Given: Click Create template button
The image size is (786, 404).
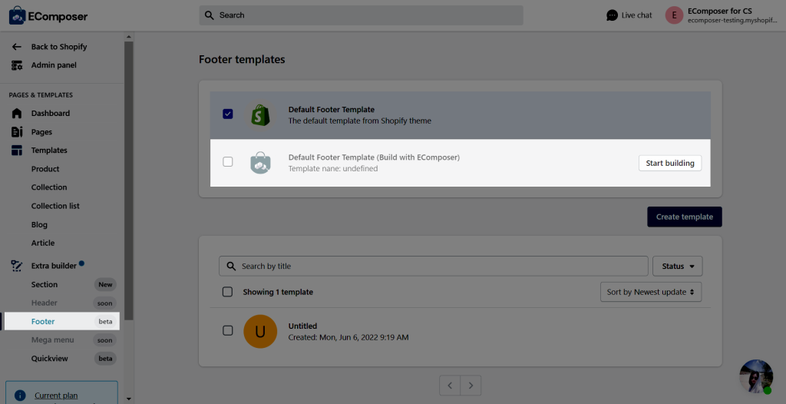Looking at the screenshot, I should (x=684, y=217).
